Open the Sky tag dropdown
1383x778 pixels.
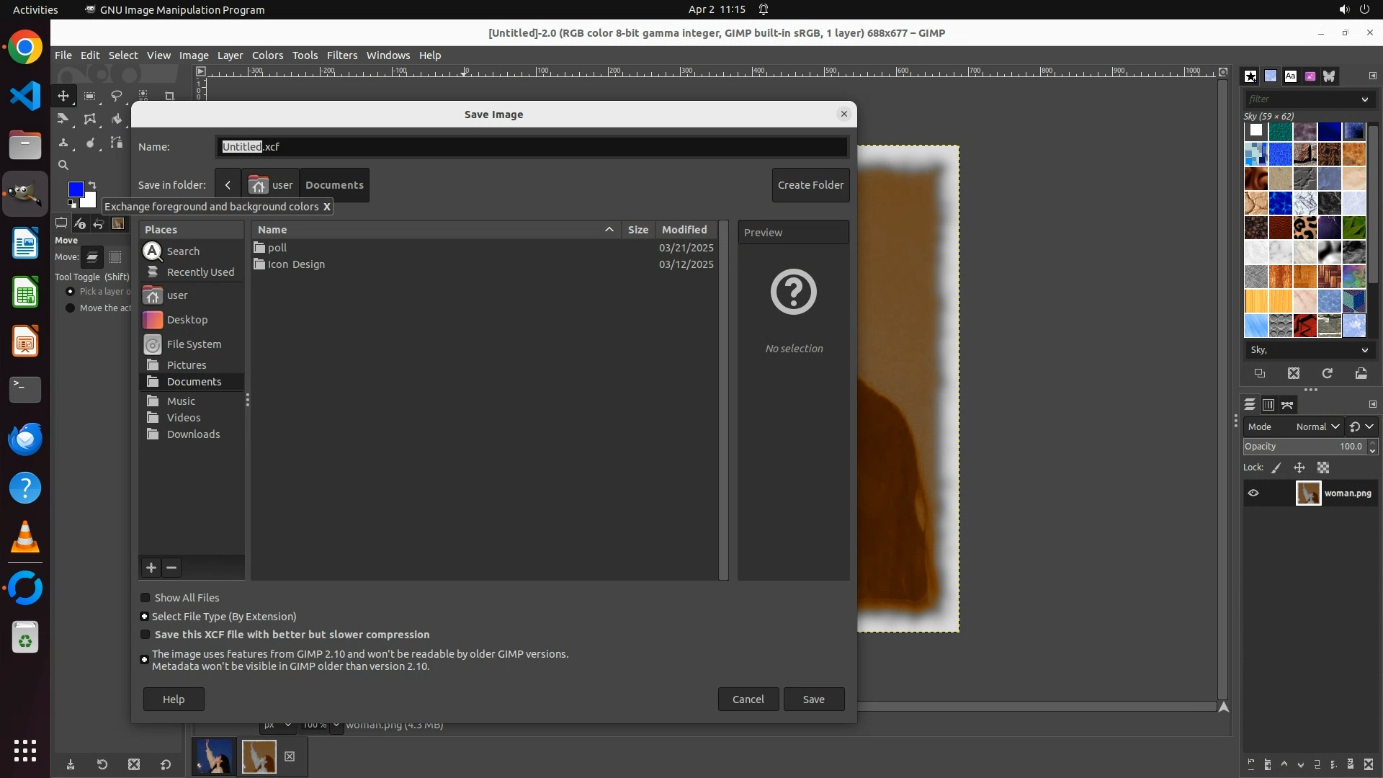coord(1364,350)
